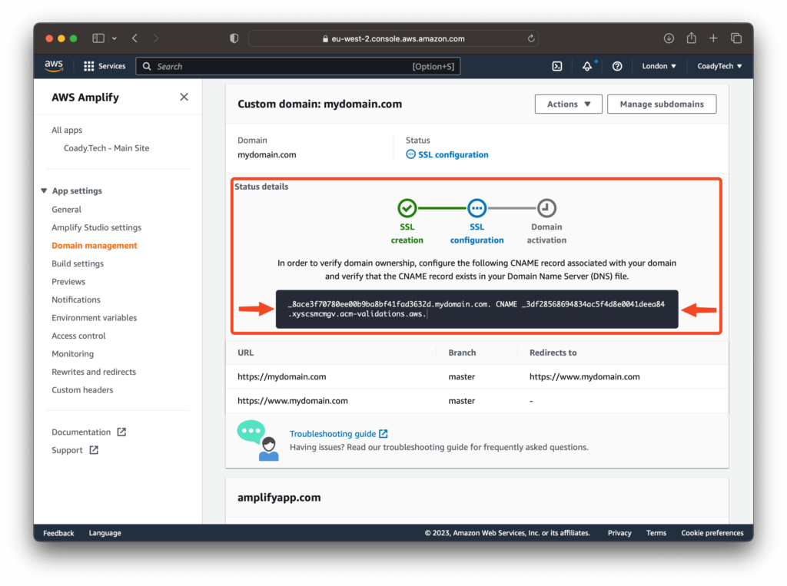Image resolution: width=787 pixels, height=586 pixels.
Task: Close the AWS Amplify sidebar
Action: 184,97
